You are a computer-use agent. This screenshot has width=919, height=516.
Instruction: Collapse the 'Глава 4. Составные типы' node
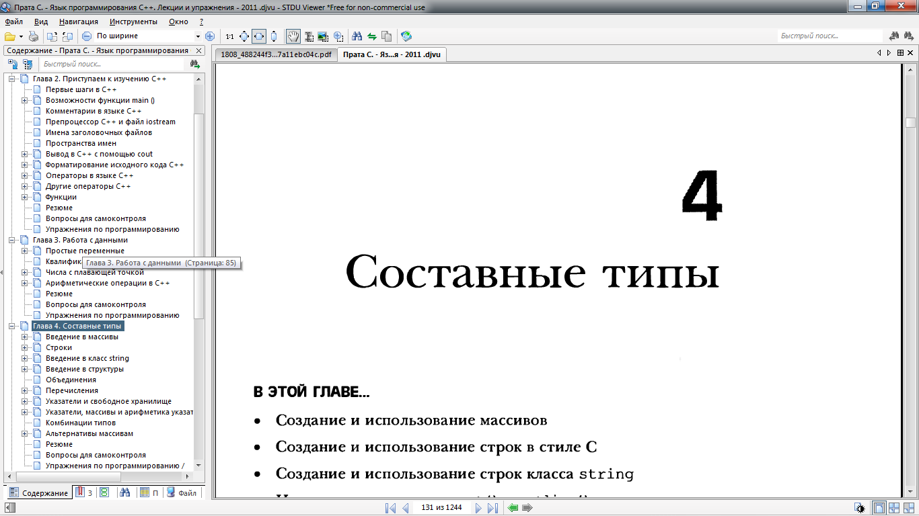pos(12,326)
